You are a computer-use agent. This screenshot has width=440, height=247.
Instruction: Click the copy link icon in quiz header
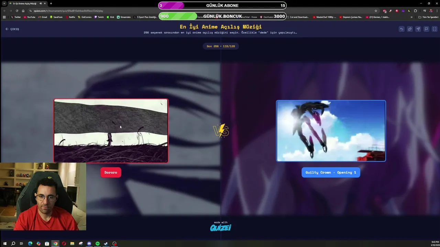pos(410,29)
